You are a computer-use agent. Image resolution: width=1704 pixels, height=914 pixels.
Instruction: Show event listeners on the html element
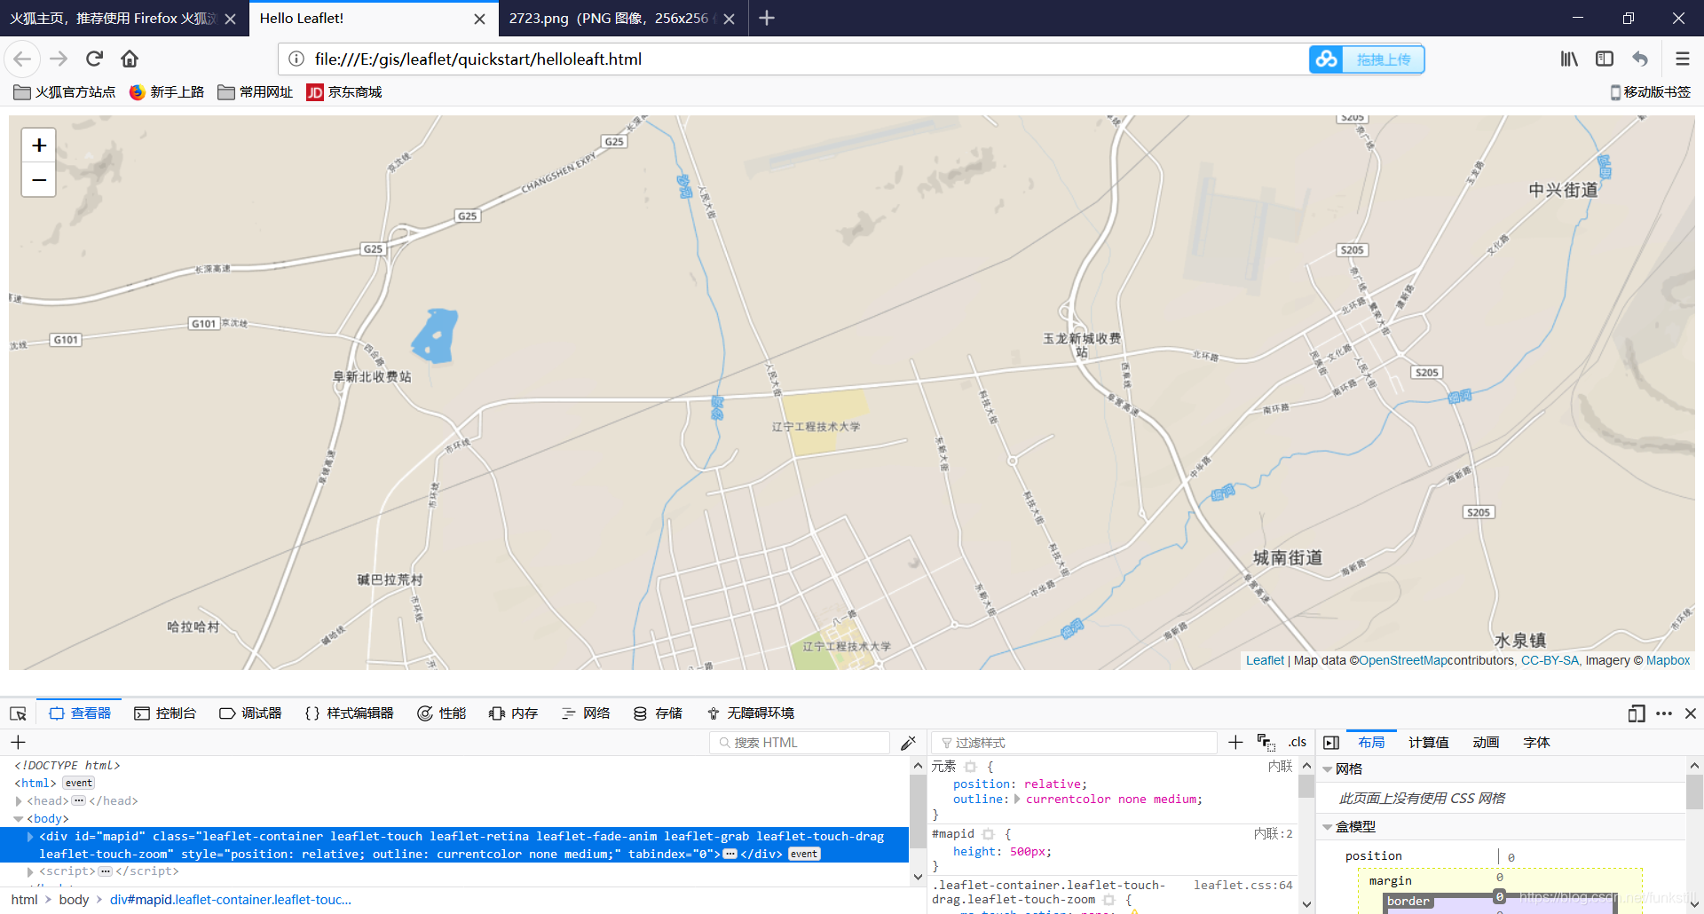[79, 783]
